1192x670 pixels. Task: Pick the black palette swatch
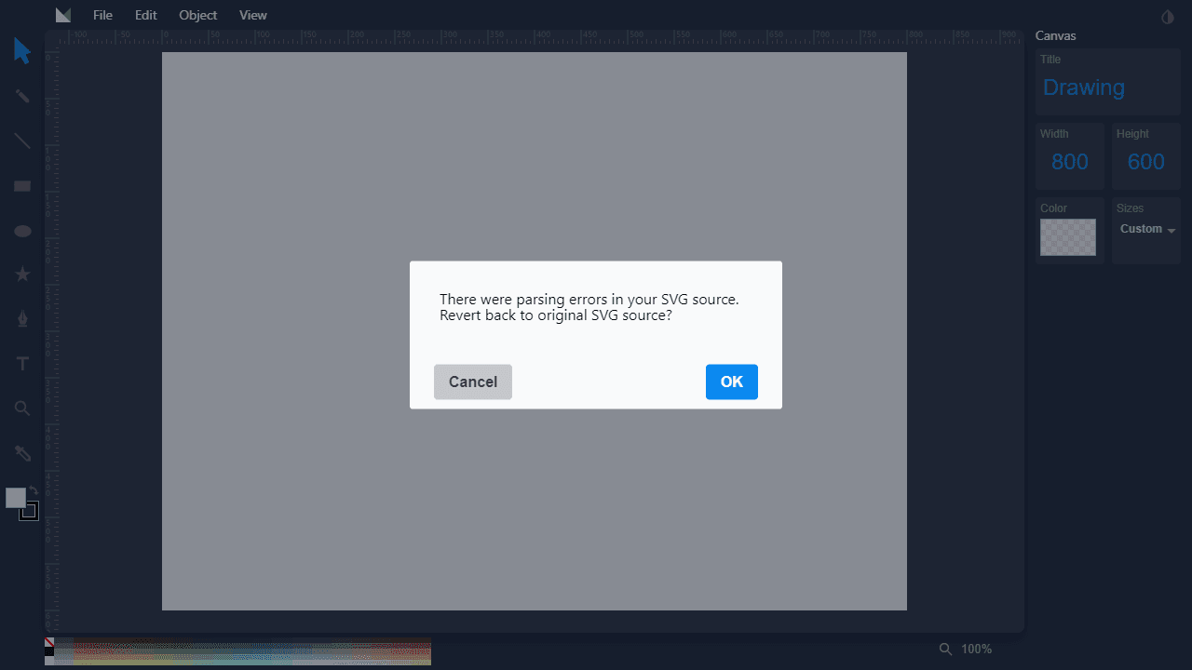tap(49, 651)
